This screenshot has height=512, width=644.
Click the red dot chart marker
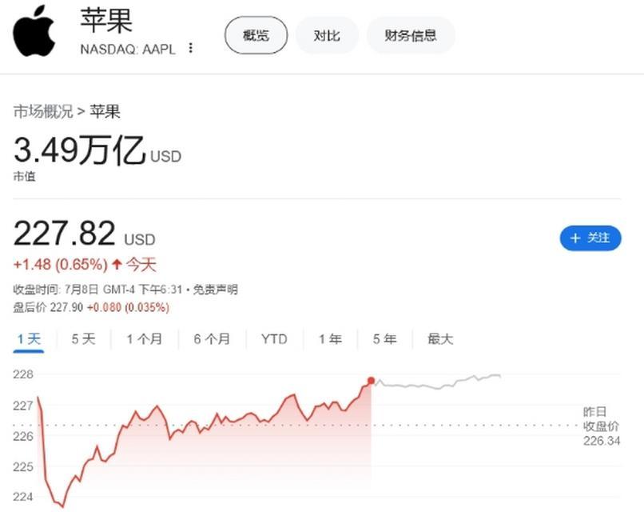[x=371, y=381]
